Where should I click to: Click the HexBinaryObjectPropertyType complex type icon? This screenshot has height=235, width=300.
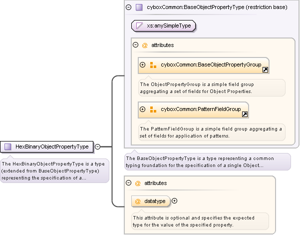(7, 146)
